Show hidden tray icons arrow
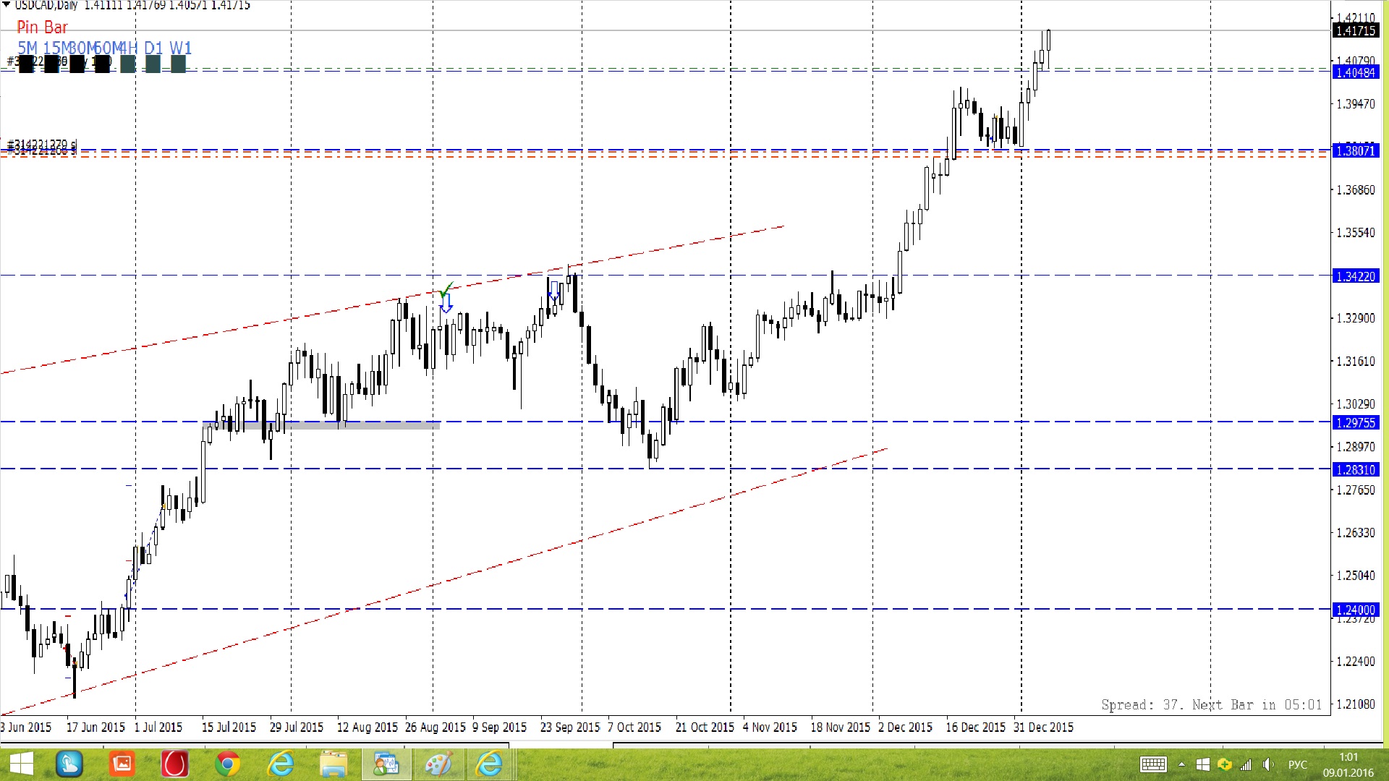 pos(1181,764)
